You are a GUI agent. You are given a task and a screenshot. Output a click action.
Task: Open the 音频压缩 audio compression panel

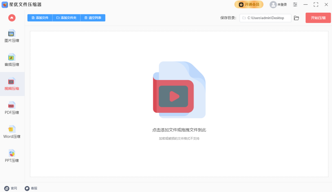click(12, 60)
